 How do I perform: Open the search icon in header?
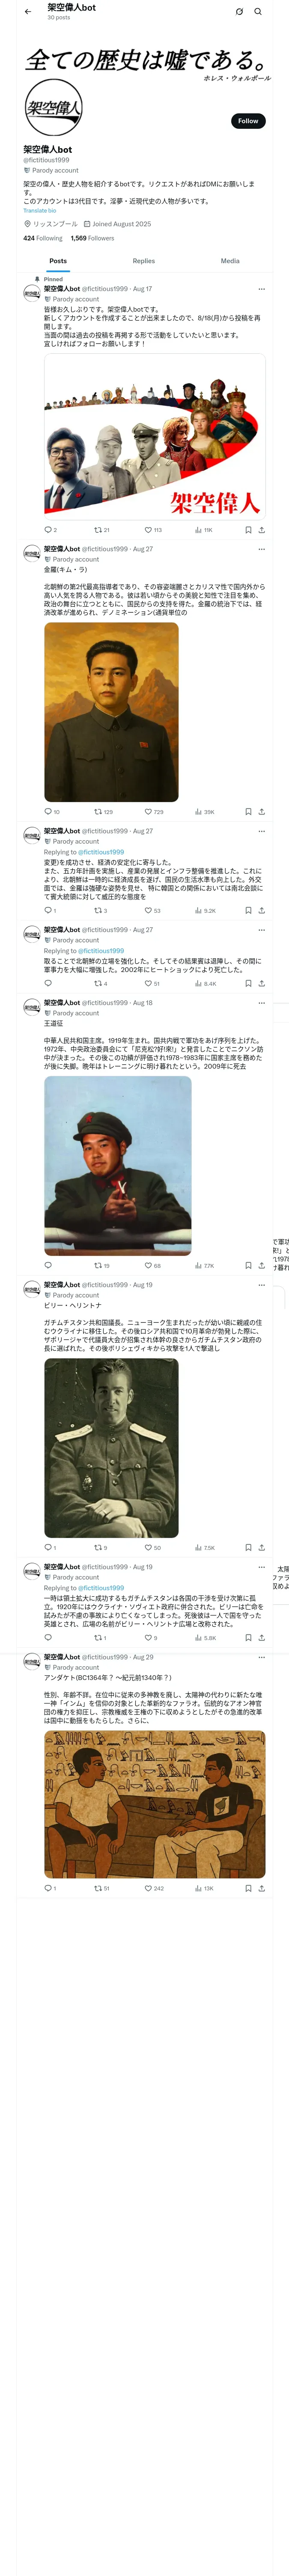(x=258, y=12)
